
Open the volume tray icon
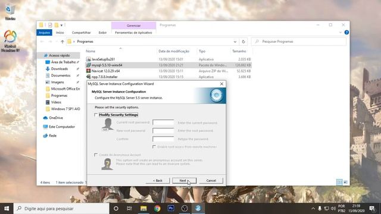333,209
